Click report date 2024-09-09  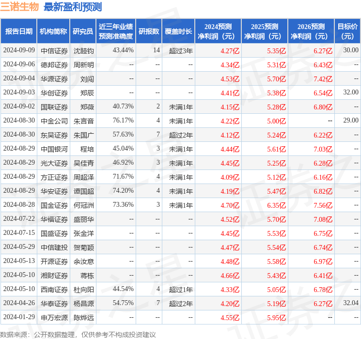[19, 50]
